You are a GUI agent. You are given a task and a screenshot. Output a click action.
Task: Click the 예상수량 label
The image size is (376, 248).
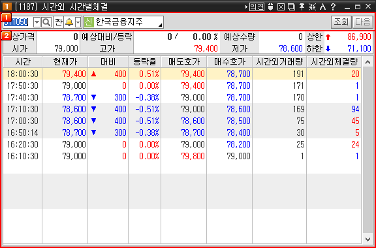[240, 37]
